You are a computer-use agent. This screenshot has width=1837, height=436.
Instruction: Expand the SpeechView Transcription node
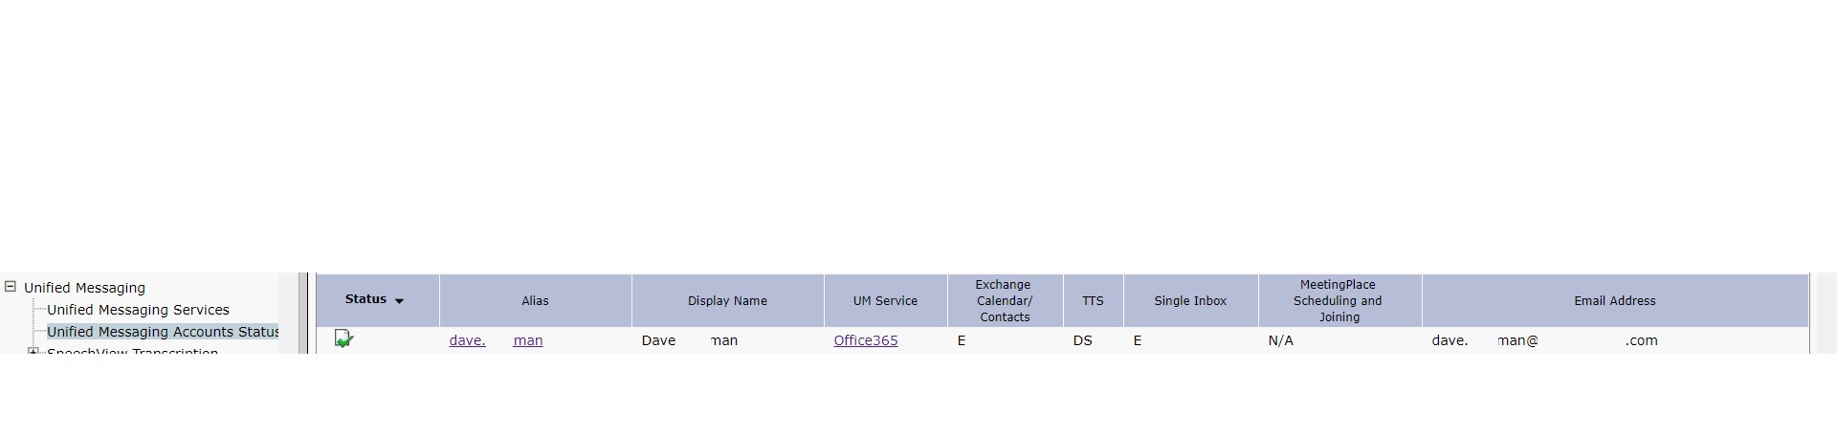click(x=33, y=352)
